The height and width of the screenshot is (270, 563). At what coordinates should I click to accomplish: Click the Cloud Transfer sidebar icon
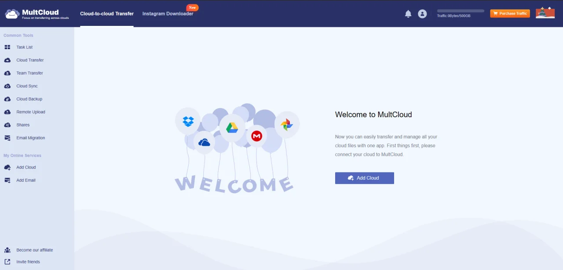click(7, 60)
